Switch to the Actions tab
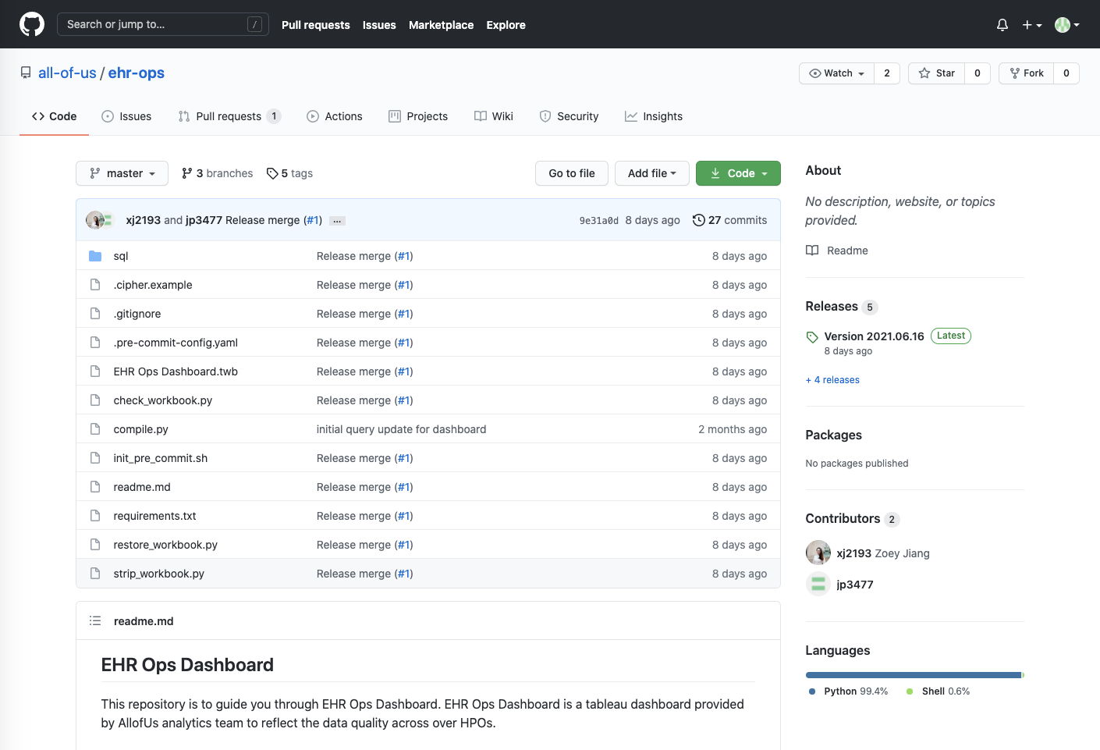The height and width of the screenshot is (750, 1100). pyautogui.click(x=335, y=116)
